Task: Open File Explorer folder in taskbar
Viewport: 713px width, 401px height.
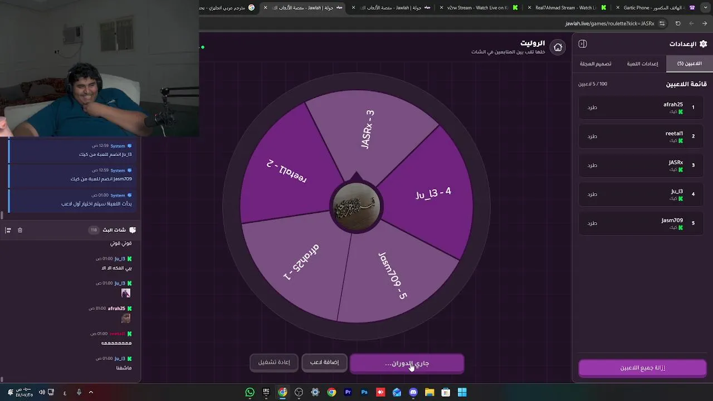Action: pyautogui.click(x=429, y=392)
